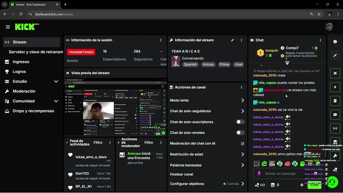Click the Spanish tag

tap(190, 64)
